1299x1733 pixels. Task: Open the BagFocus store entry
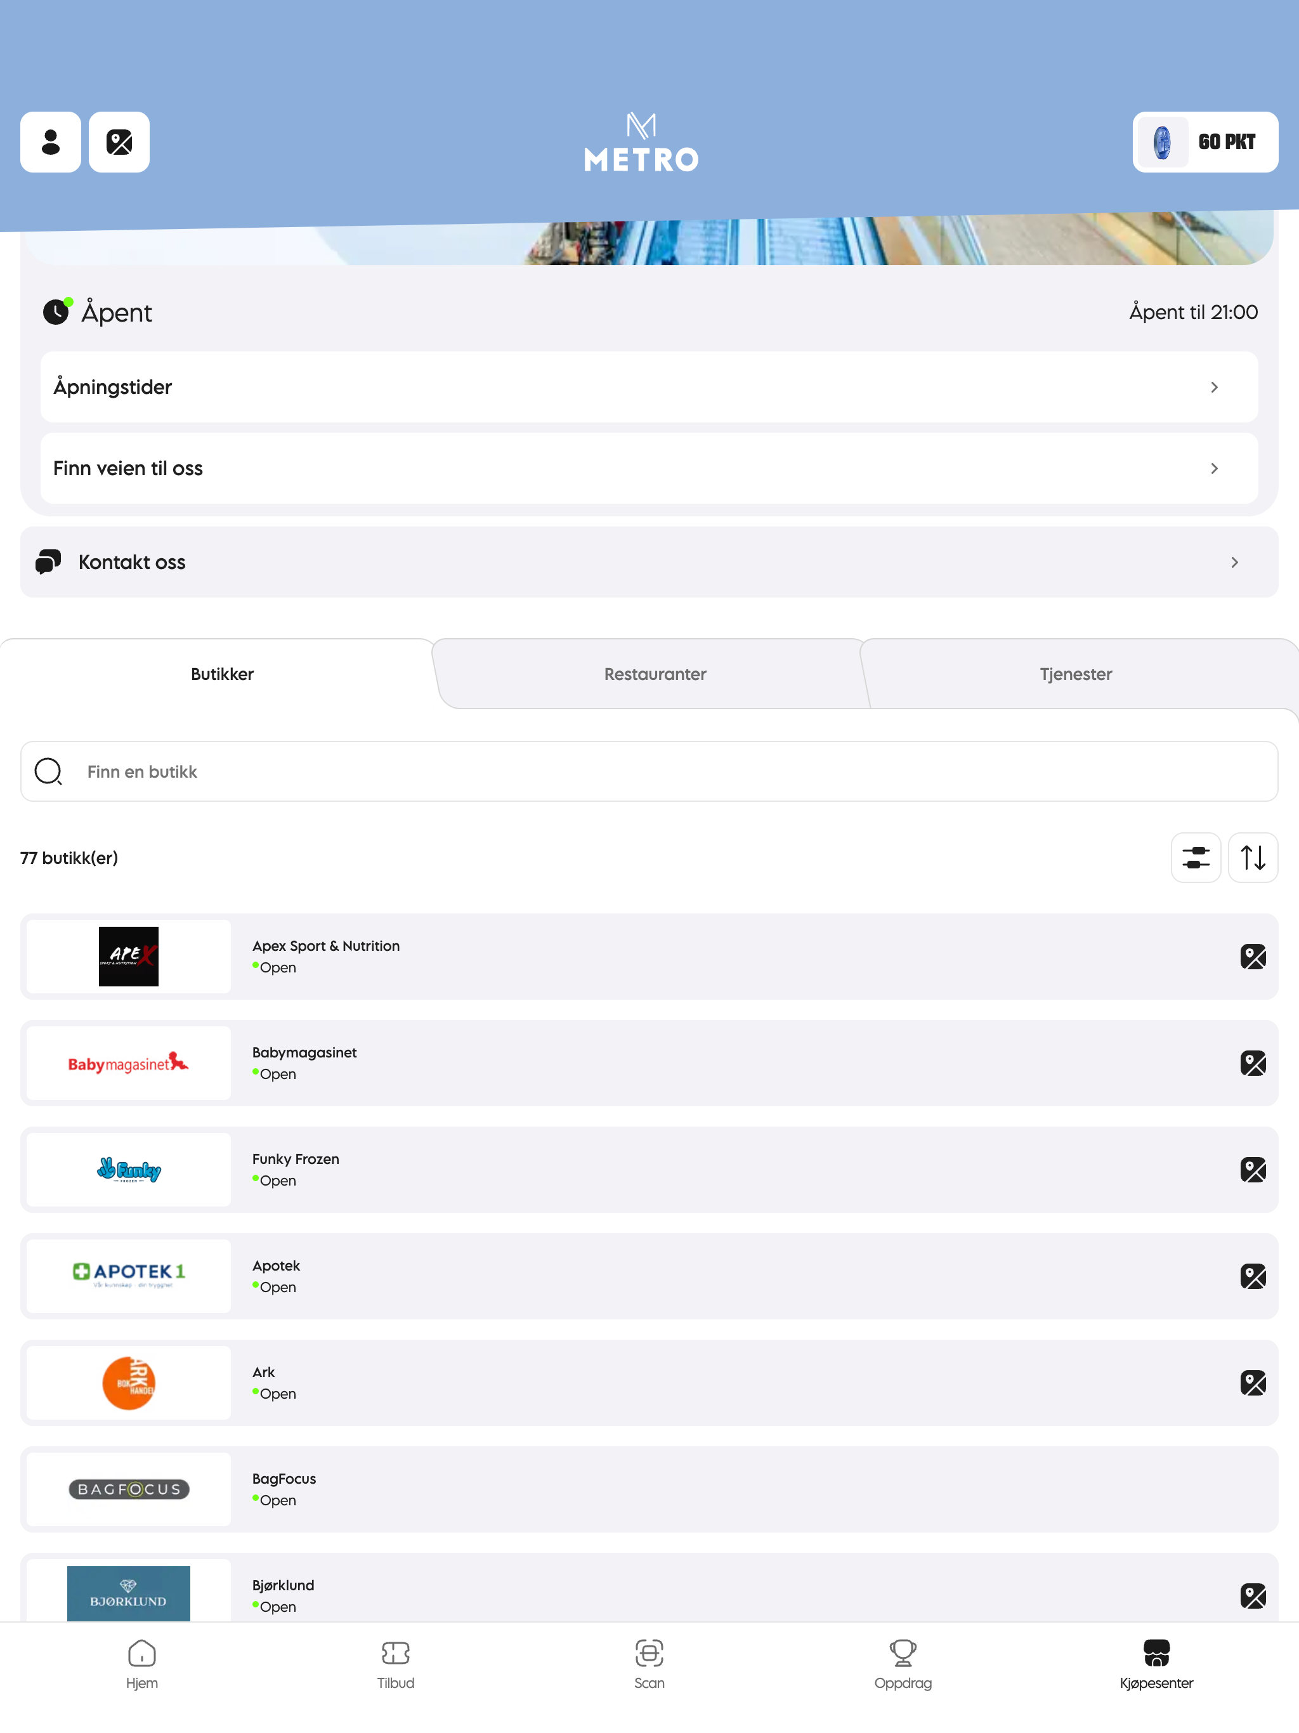pos(649,1489)
